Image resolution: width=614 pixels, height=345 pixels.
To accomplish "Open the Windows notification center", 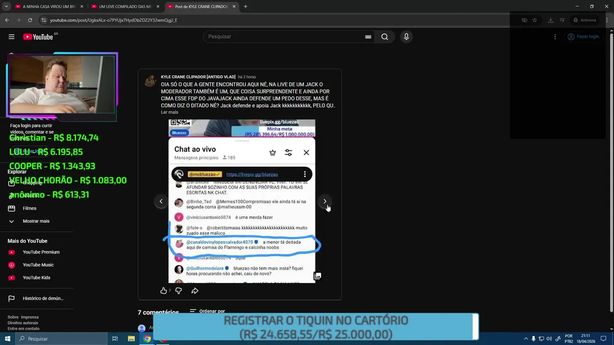I will point(603,339).
